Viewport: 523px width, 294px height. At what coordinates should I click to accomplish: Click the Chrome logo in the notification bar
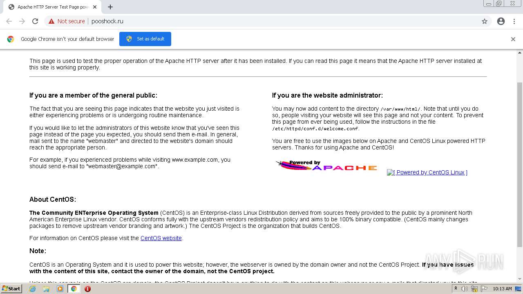[x=11, y=39]
